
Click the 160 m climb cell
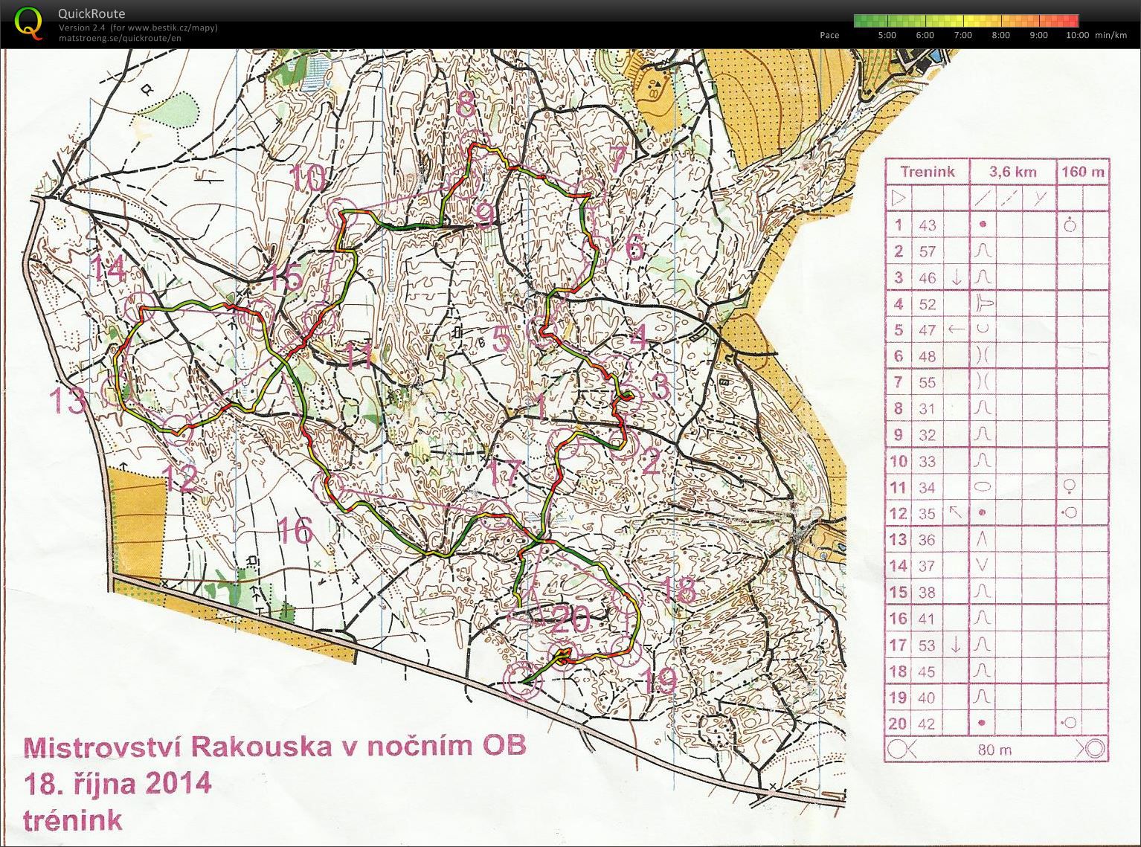(x=1084, y=171)
